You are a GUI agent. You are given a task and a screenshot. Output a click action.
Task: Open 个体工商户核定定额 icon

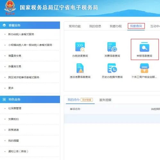click(144, 68)
